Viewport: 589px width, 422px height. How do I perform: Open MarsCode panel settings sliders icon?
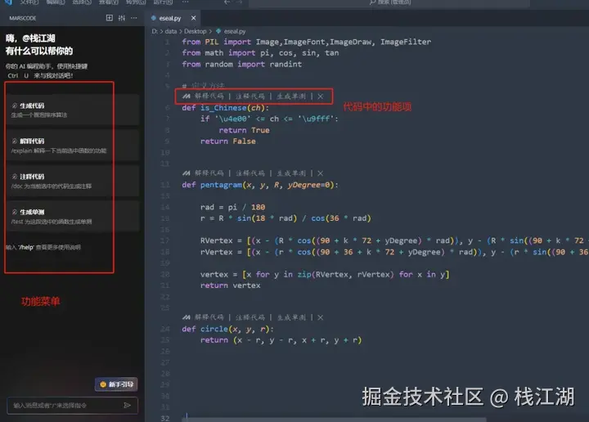(x=122, y=18)
